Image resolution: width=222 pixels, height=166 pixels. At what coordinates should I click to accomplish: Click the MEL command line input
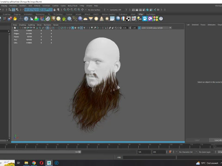tap(149, 157)
